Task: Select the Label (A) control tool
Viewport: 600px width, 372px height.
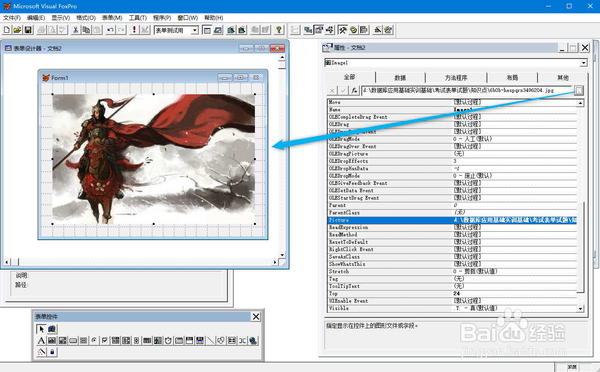Action: (x=41, y=340)
